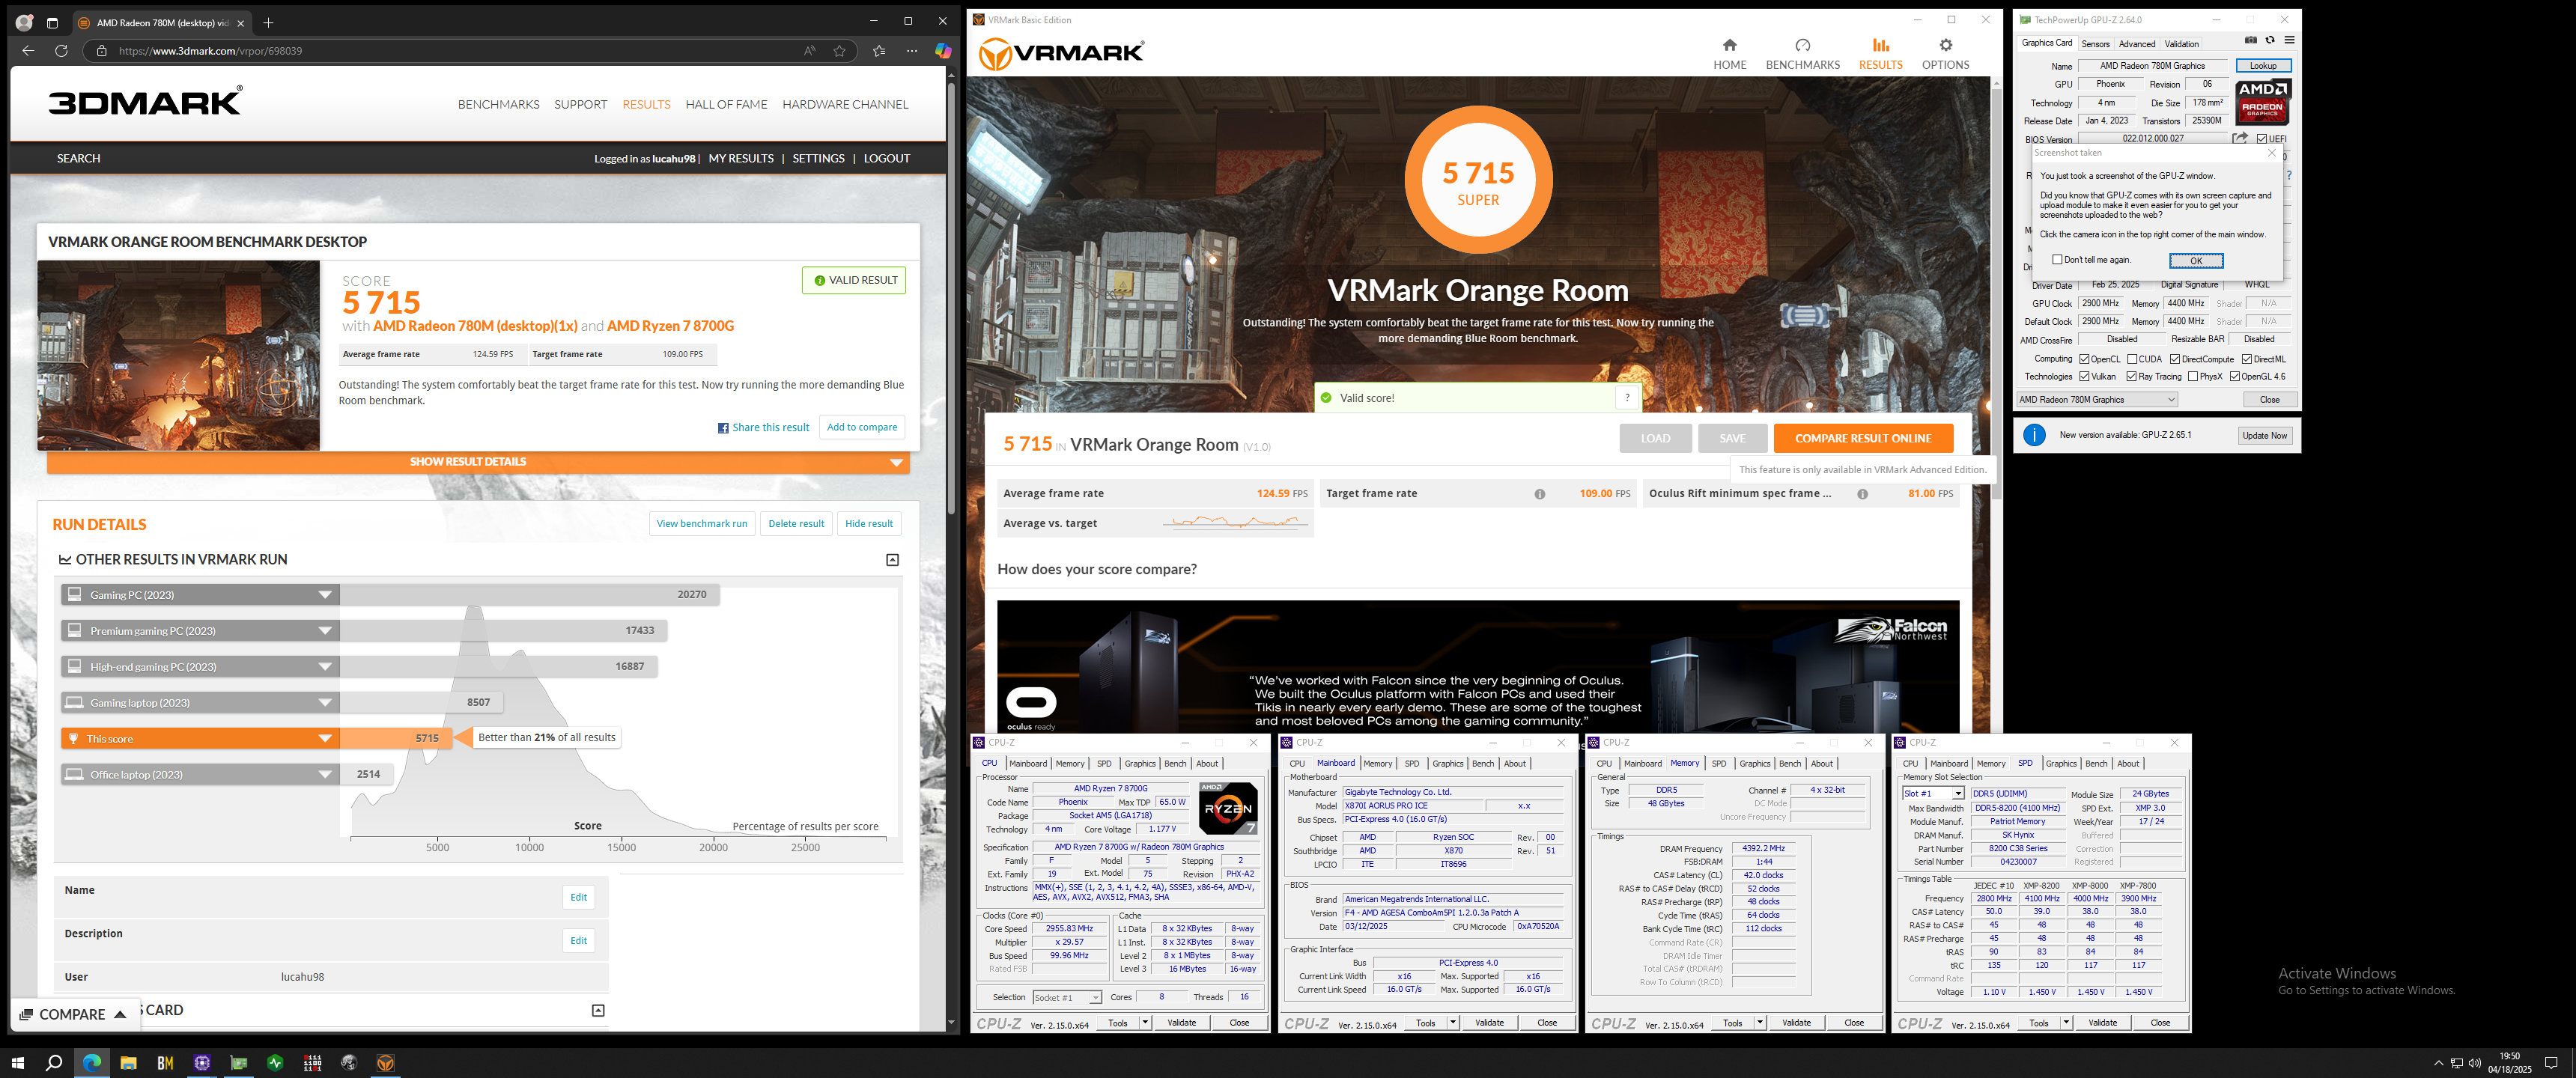Toggle DirectCompute checkbox in GPU-Z
Viewport: 2576px width, 1078px height.
point(2175,359)
